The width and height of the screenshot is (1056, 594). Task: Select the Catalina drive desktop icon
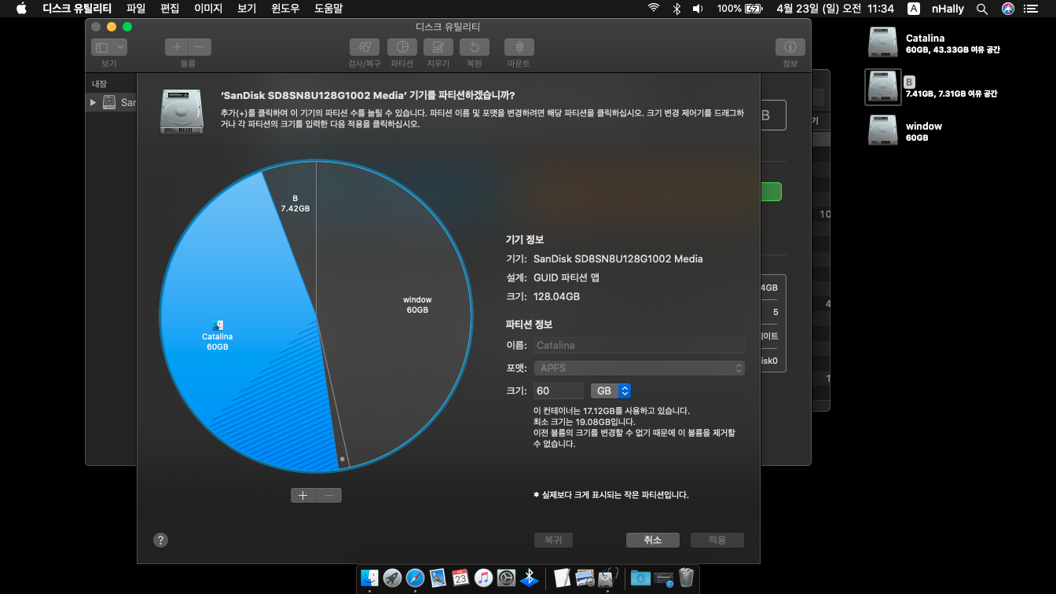click(883, 42)
